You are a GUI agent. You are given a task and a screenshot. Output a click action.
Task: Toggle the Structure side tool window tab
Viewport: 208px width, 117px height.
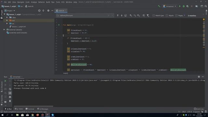click(2, 87)
